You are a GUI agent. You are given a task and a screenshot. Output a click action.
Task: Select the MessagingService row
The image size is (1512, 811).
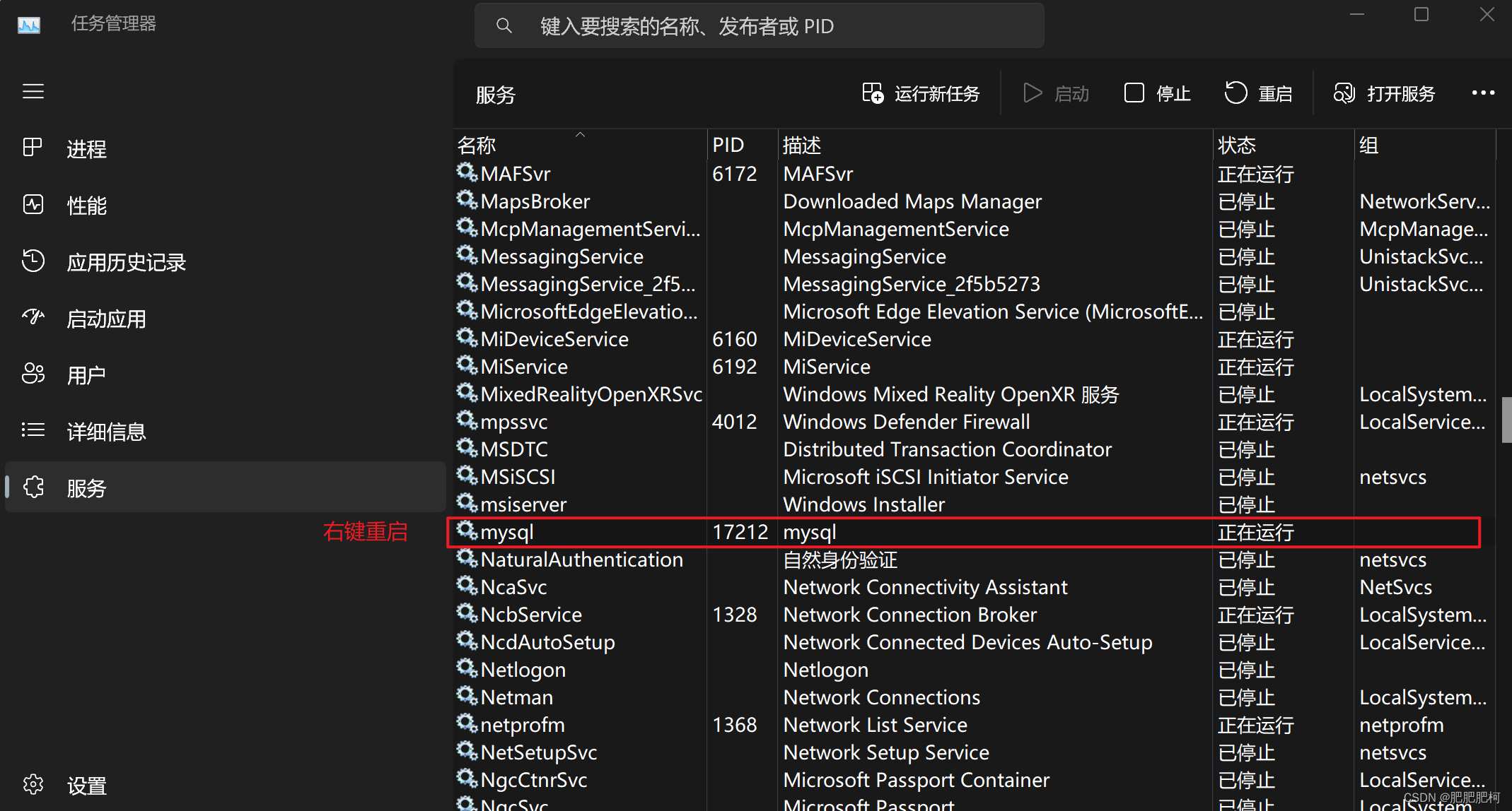tap(975, 256)
